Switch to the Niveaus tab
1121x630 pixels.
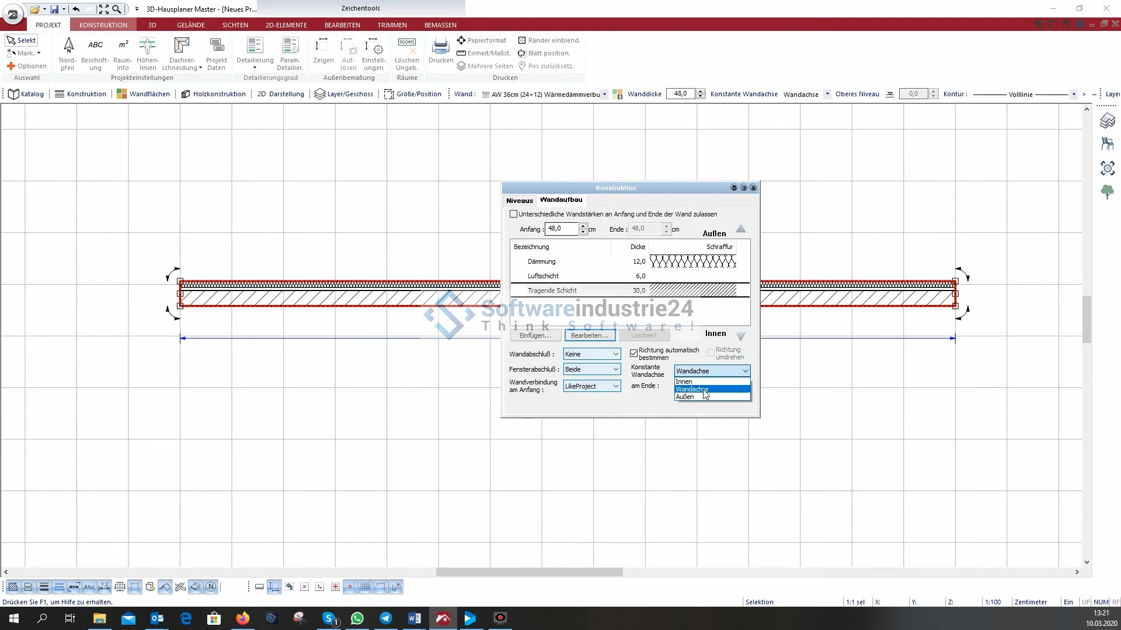[x=519, y=200]
